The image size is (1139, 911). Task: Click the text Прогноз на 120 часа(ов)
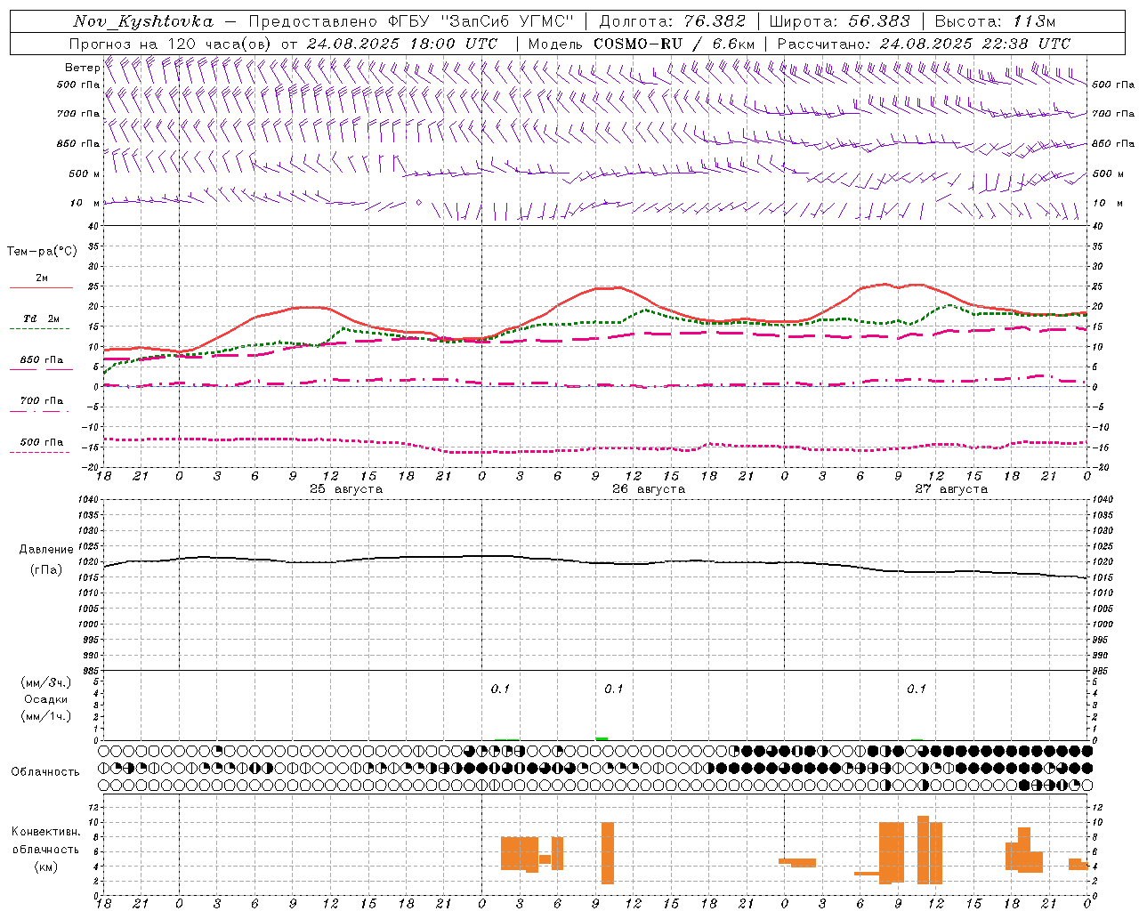[x=171, y=44]
